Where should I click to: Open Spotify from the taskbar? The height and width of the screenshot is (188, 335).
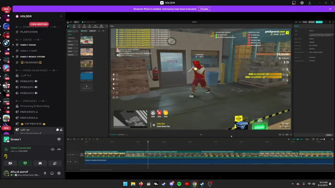[179, 184]
